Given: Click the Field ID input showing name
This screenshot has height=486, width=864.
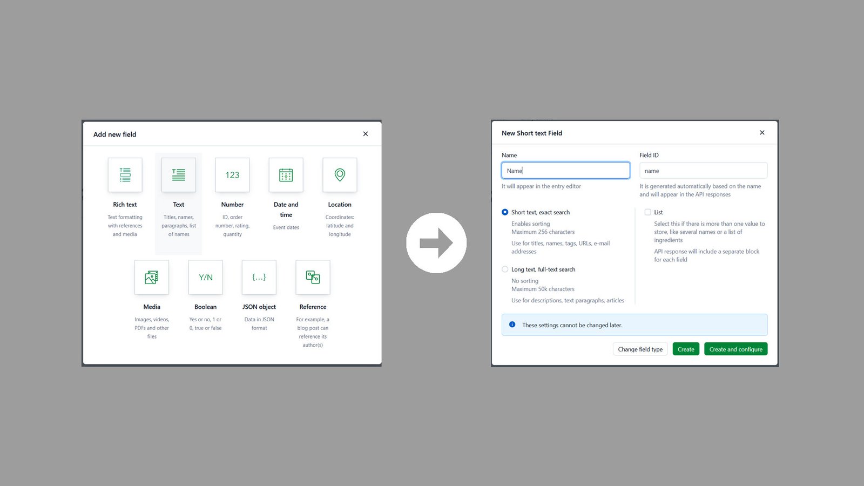Looking at the screenshot, I should pos(703,170).
